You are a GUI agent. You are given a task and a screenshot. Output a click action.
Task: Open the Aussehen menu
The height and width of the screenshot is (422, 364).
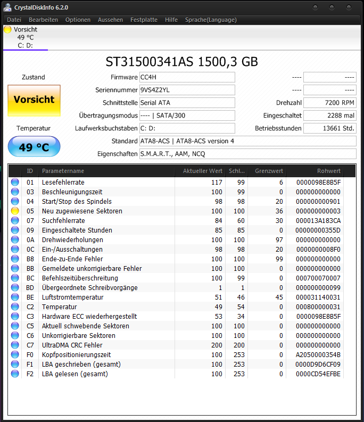110,20
